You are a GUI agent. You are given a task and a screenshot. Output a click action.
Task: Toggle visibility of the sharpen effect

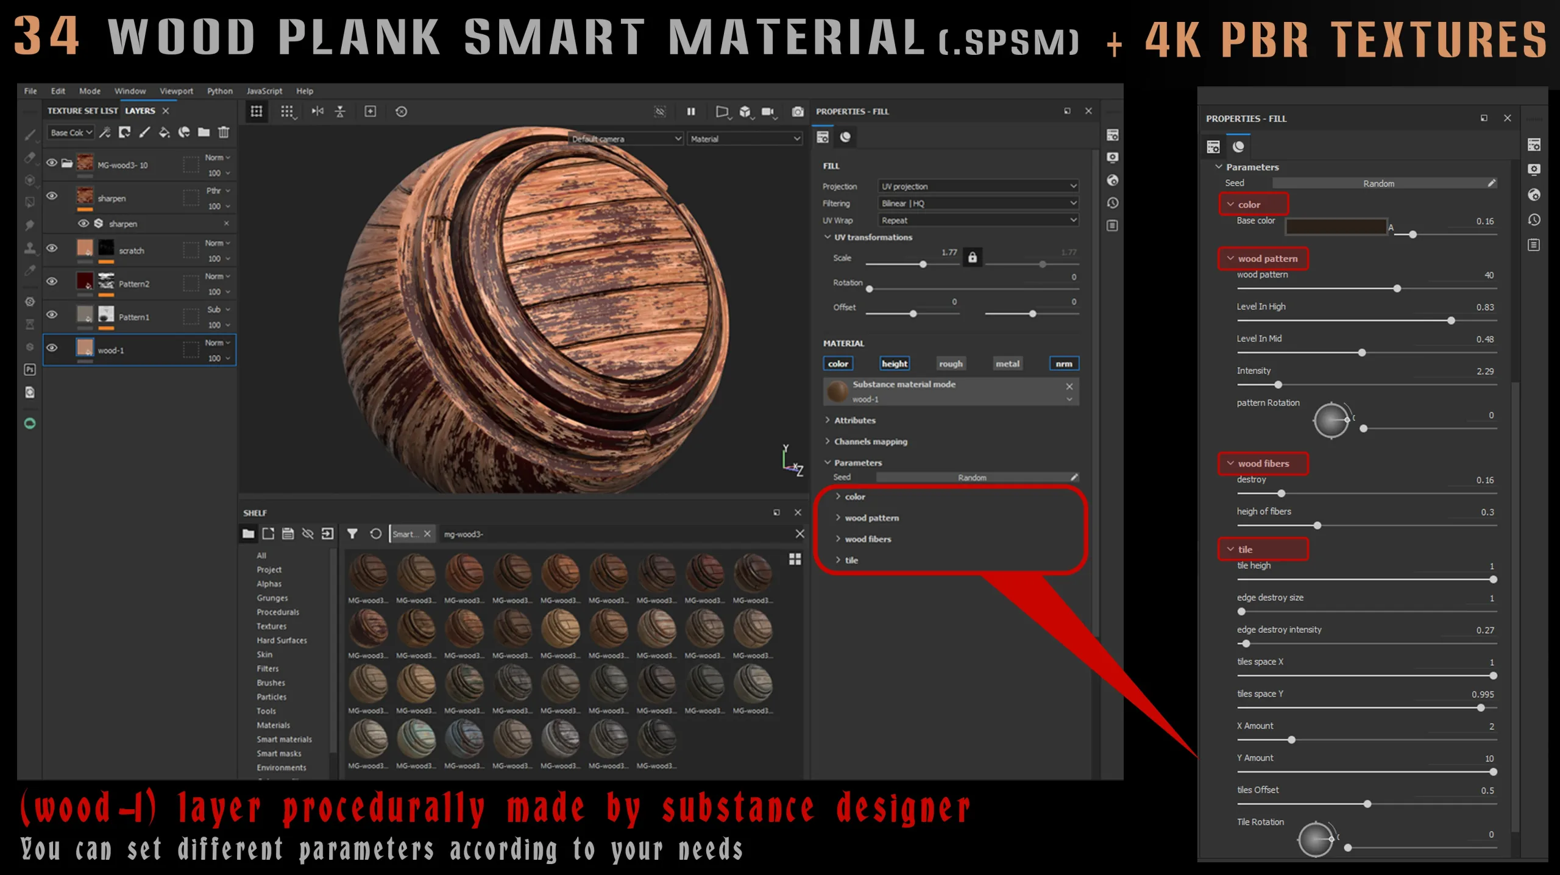[83, 223]
